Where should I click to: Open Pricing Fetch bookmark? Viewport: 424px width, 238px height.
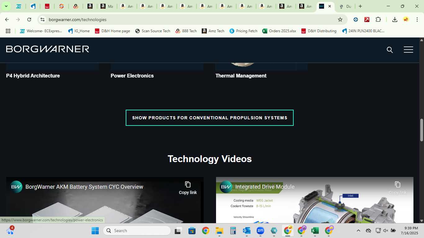(x=243, y=31)
